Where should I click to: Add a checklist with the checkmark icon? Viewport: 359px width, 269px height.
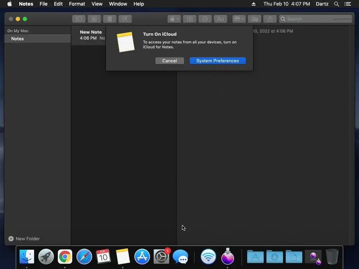tap(205, 19)
